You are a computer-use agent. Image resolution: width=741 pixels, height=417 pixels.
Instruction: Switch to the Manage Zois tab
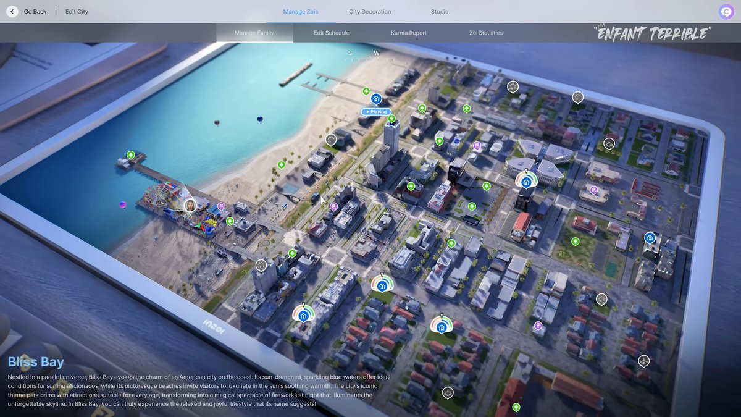click(301, 11)
